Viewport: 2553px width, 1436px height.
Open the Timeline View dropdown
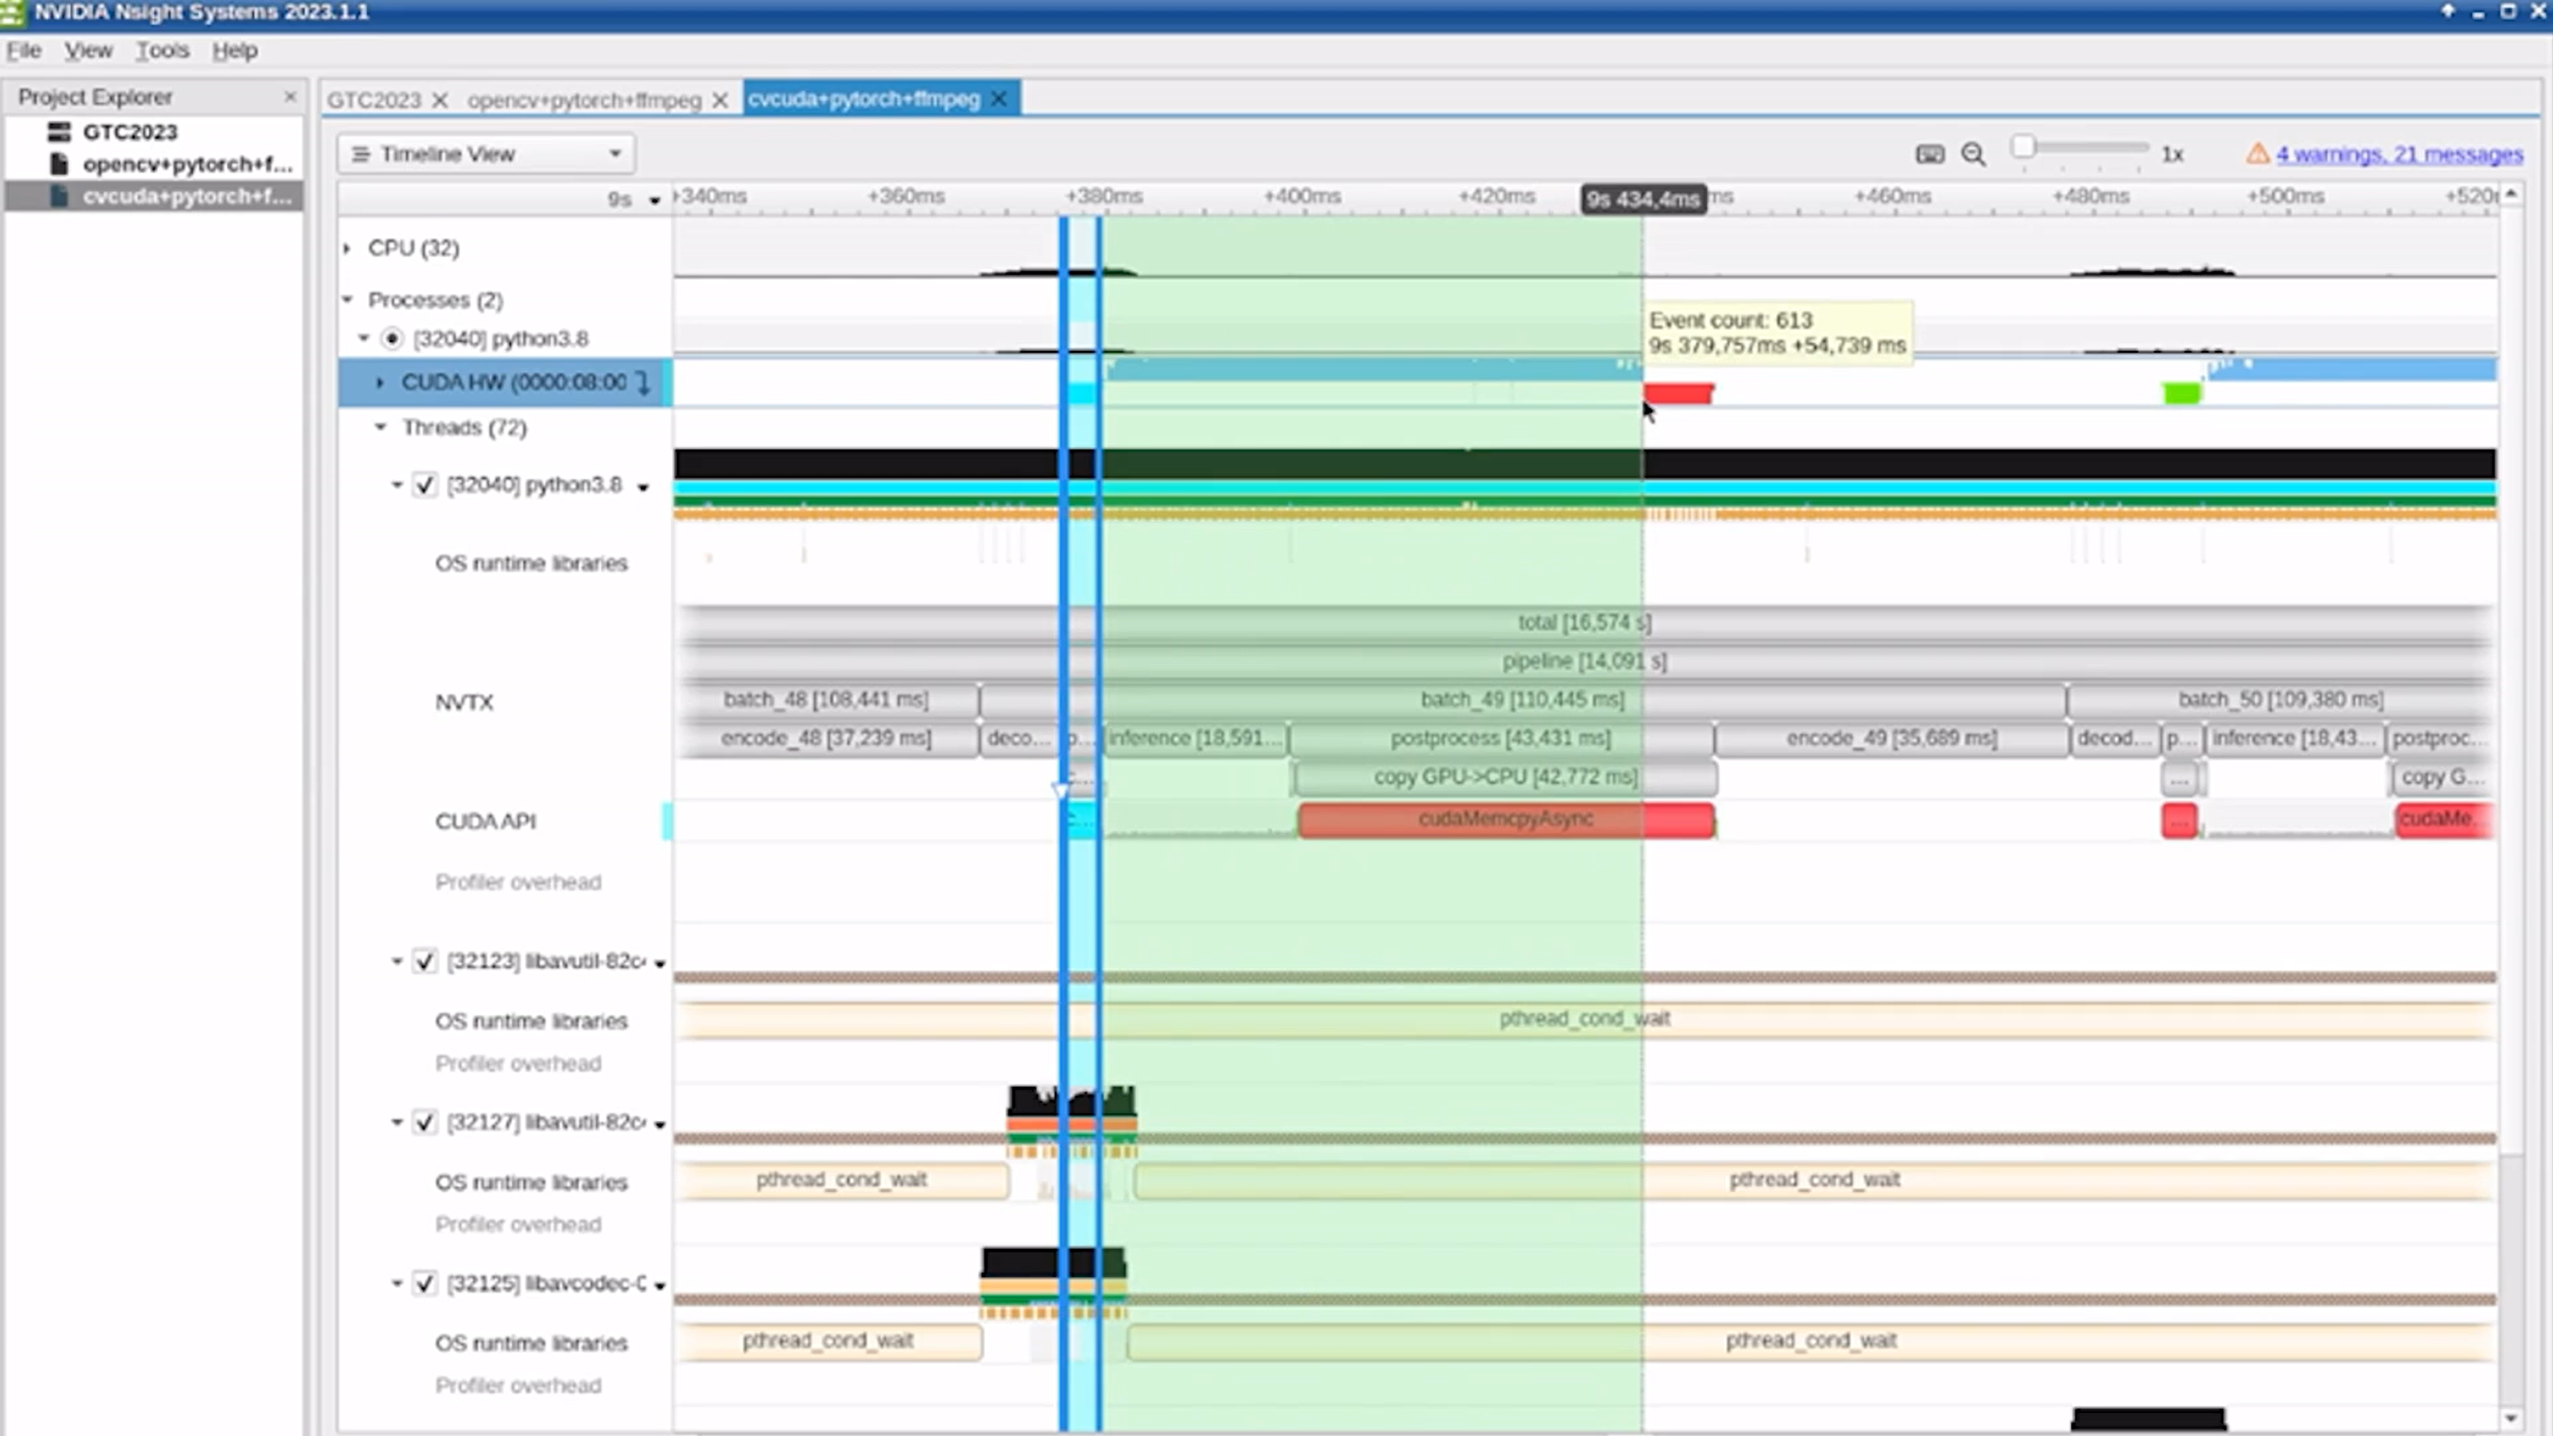click(486, 154)
